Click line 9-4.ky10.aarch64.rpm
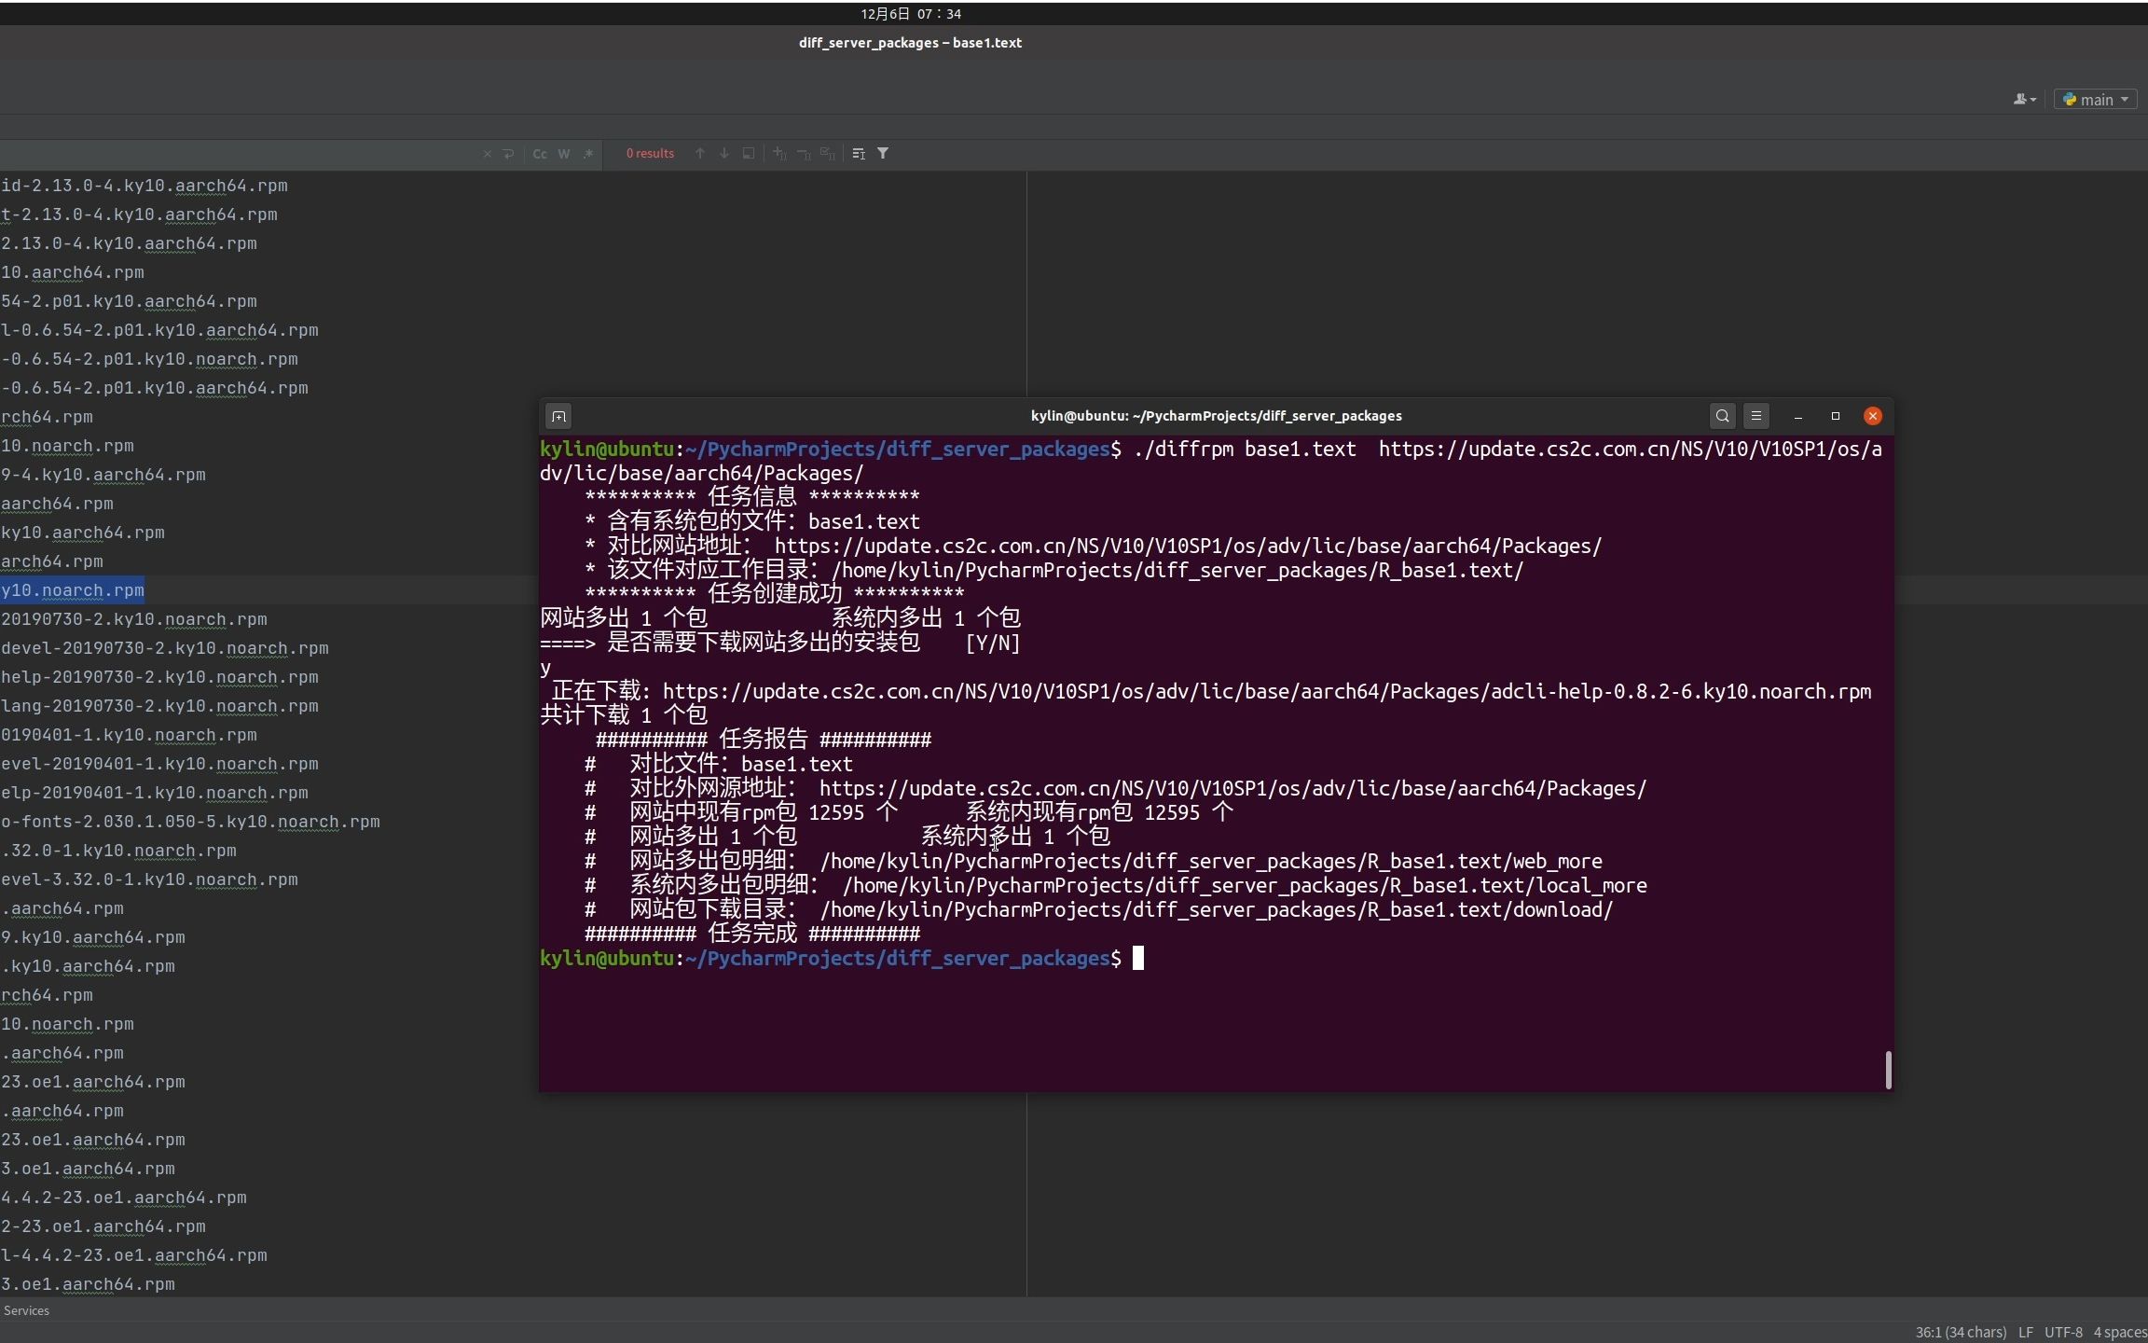This screenshot has height=1343, width=2148. [x=103, y=475]
